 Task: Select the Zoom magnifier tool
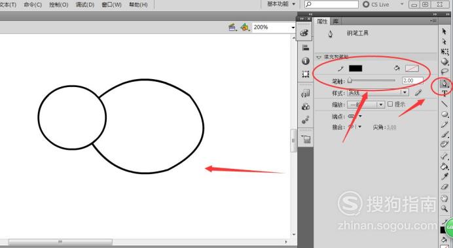(444, 209)
